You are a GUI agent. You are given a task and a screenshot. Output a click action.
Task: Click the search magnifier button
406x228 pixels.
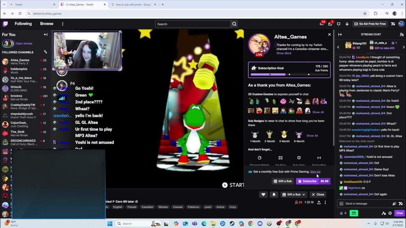point(234,24)
